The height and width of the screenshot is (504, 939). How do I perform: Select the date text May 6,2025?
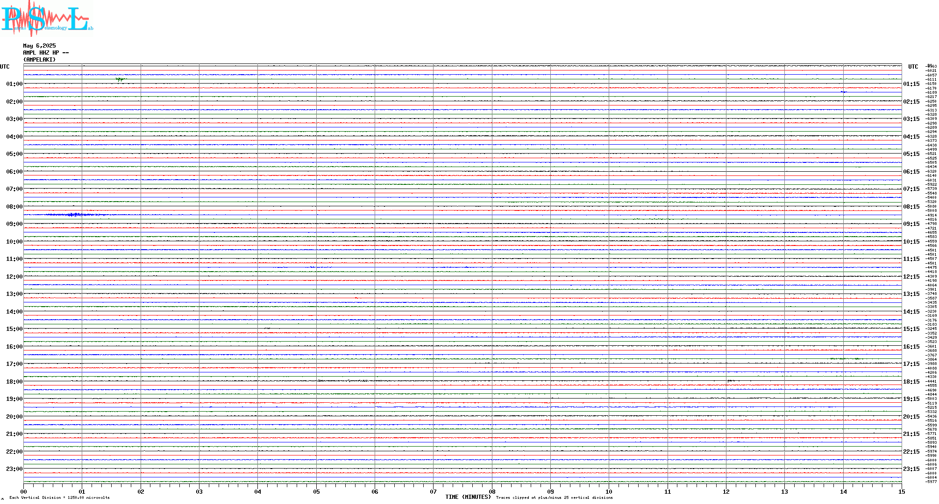click(x=39, y=46)
